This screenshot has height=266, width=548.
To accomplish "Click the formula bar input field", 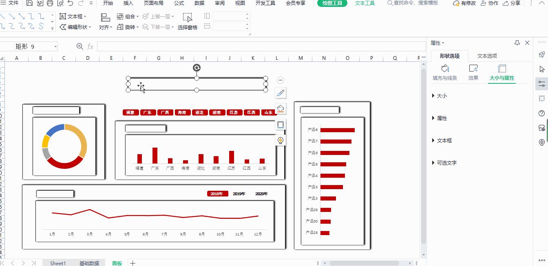I will 261,46.
